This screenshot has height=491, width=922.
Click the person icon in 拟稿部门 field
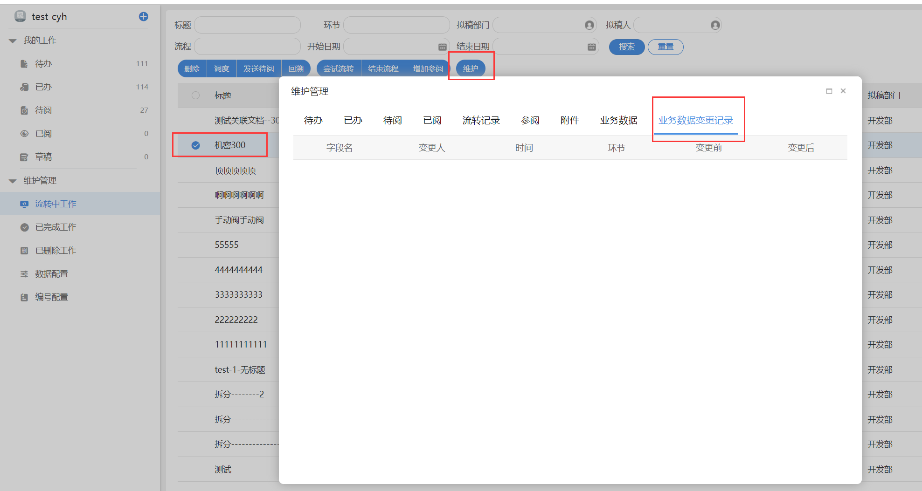point(589,25)
